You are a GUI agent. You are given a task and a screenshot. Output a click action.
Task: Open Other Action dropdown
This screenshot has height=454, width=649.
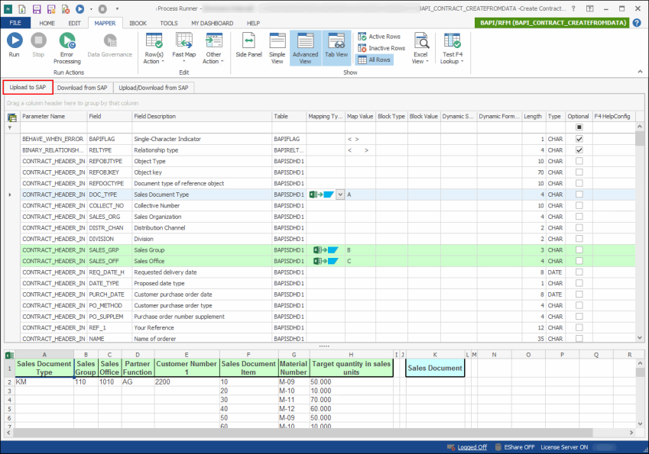coord(213,49)
